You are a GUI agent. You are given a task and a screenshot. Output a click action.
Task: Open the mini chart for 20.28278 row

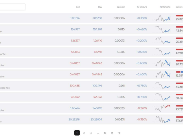[x=163, y=119]
